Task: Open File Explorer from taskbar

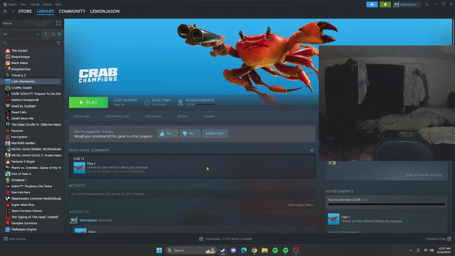Action: click(x=264, y=250)
